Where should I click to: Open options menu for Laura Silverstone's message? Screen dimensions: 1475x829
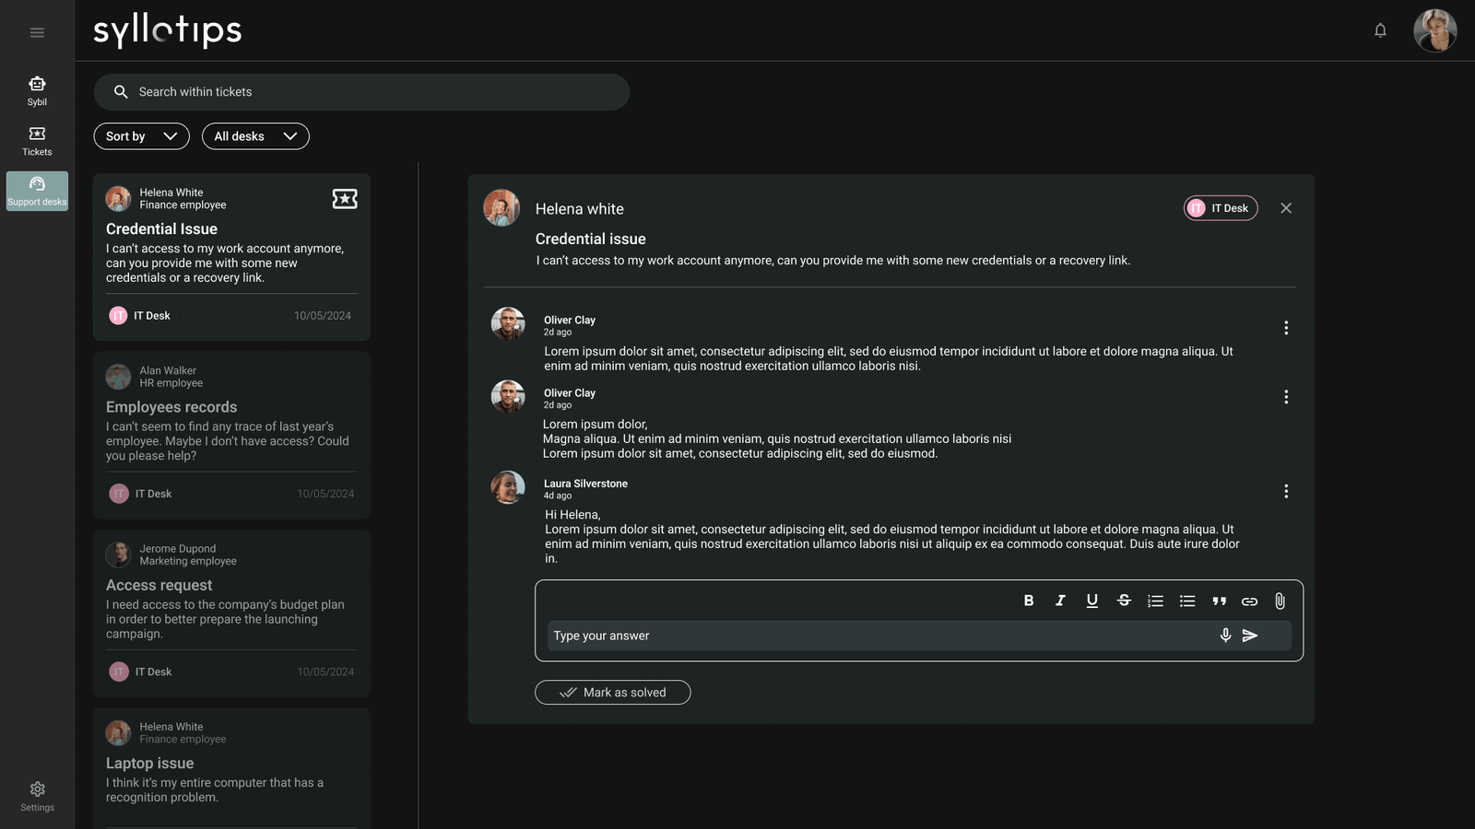pyautogui.click(x=1286, y=492)
